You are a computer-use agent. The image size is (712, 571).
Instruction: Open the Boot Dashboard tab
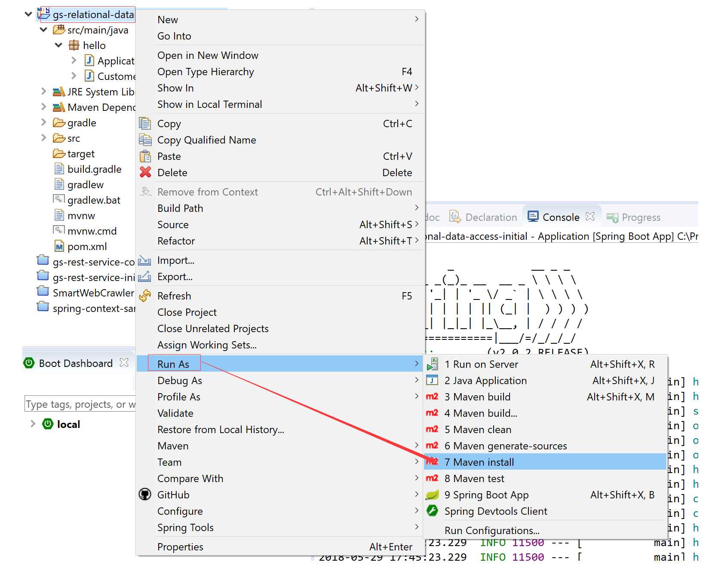coord(76,363)
